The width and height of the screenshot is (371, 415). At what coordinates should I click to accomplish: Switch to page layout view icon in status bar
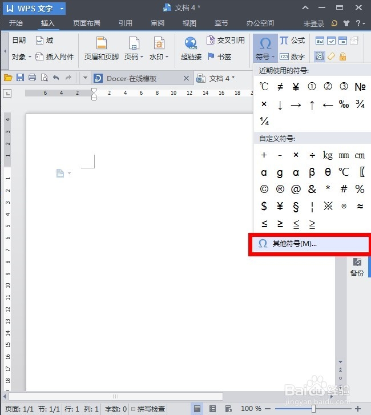pyautogui.click(x=197, y=409)
